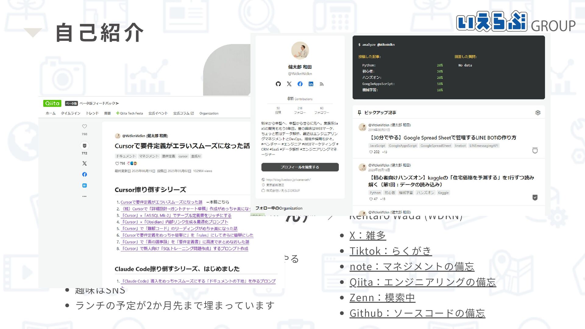This screenshot has height=329, width=585.
Task: Open the タイムライン tab in Qiita navigation
Action: click(70, 113)
